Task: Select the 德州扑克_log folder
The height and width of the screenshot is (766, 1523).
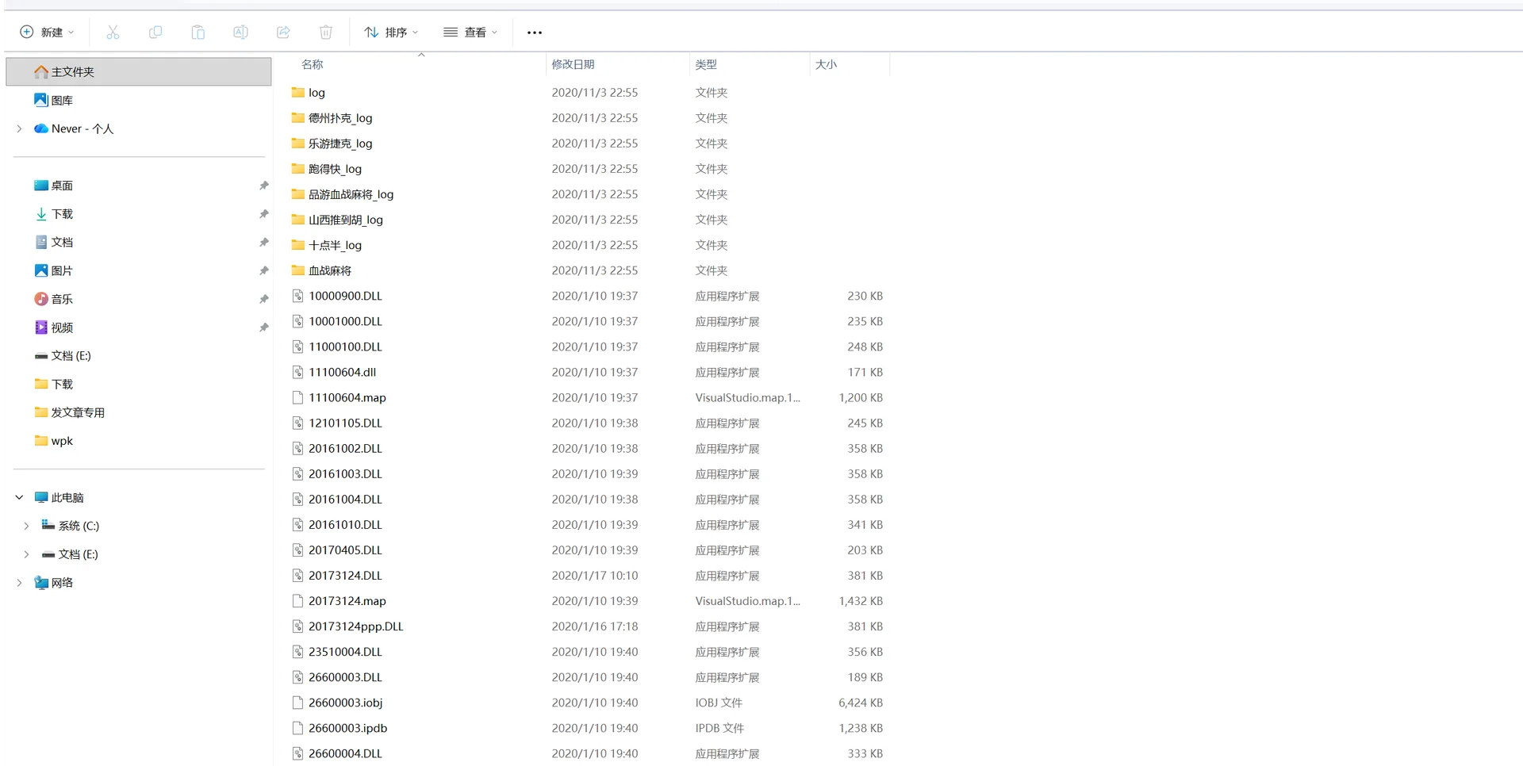Action: [x=340, y=118]
